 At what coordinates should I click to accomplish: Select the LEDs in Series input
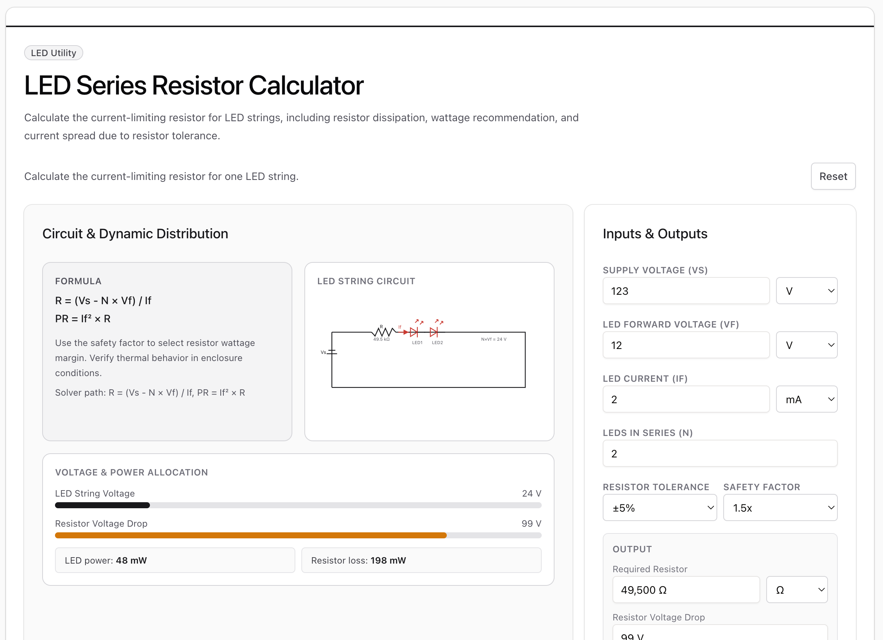pos(720,454)
